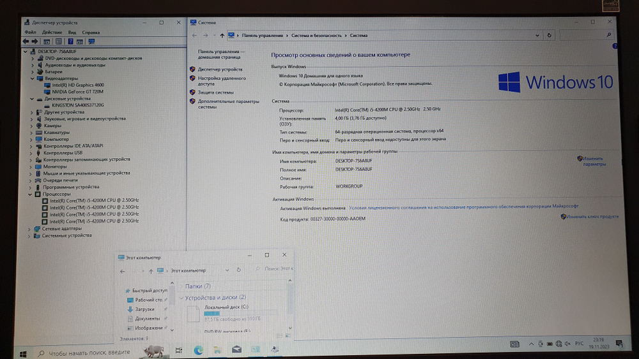The width and height of the screenshot is (639, 359).
Task: Select the KINGSTON SA400S37120G disk device
Action: point(77,105)
